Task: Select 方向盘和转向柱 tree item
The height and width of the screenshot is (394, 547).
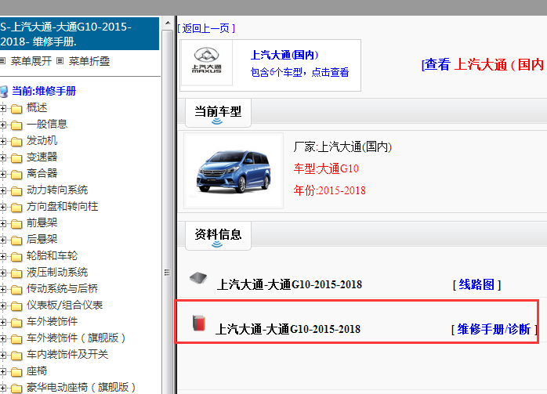Action: [63, 207]
